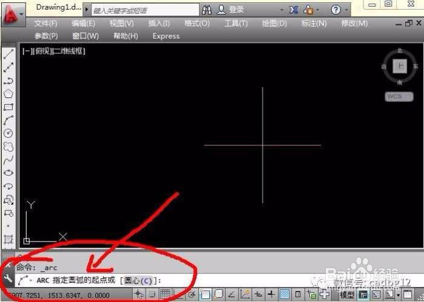The height and width of the screenshot is (302, 424).
Task: Open the 编辑(E) menu
Action: pyautogui.click(x=83, y=24)
